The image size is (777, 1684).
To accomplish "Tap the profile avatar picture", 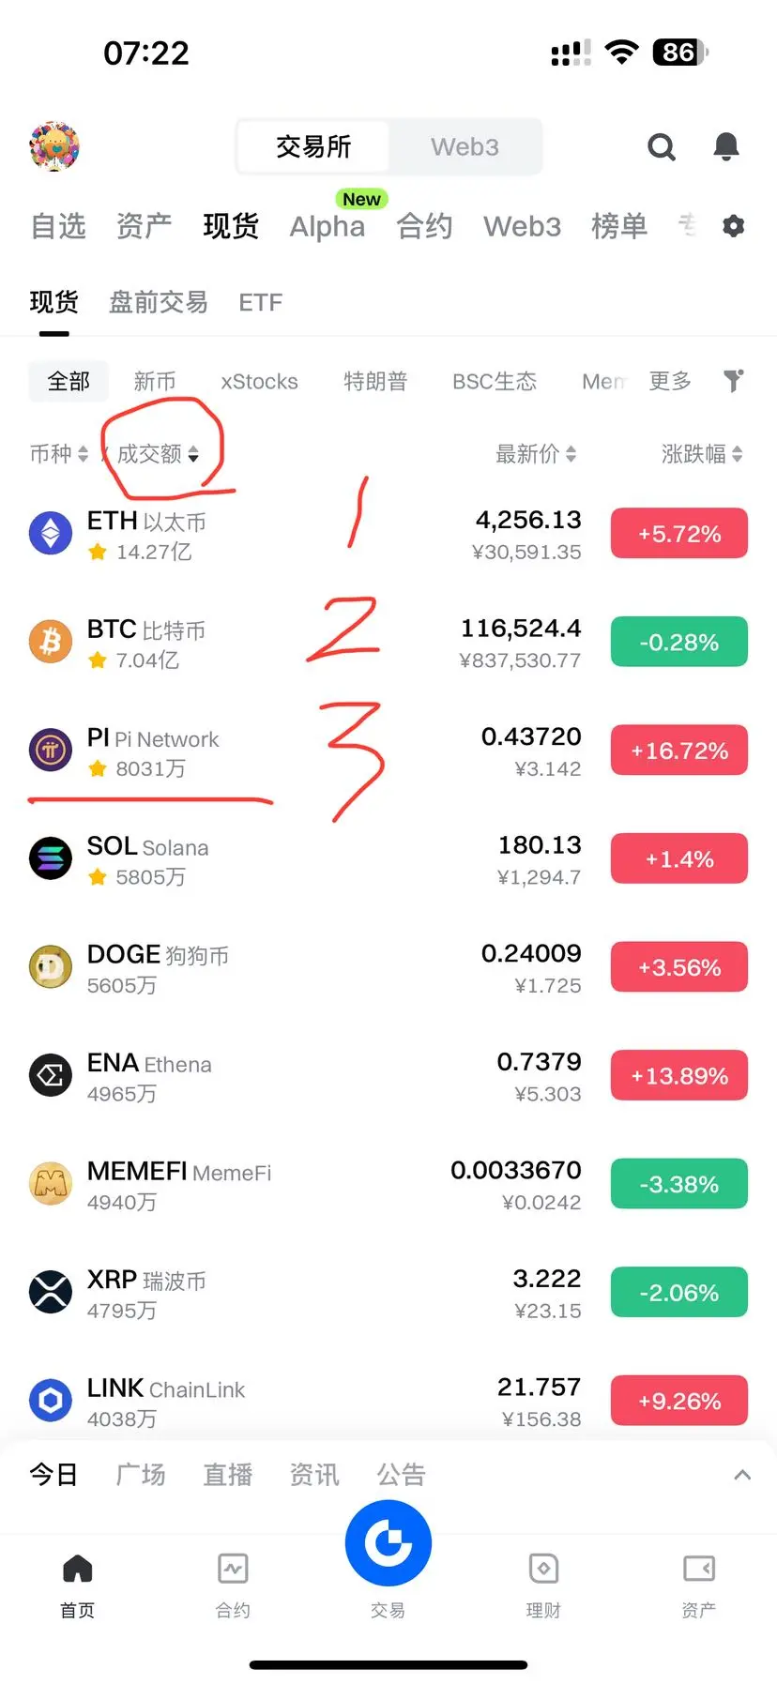I will tap(54, 146).
